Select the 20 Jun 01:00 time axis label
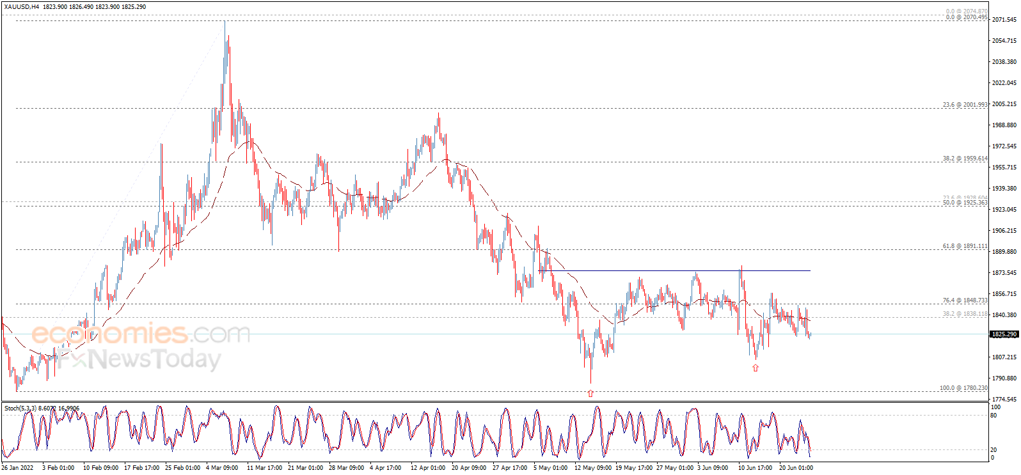This screenshot has height=475, width=1021. click(x=796, y=468)
